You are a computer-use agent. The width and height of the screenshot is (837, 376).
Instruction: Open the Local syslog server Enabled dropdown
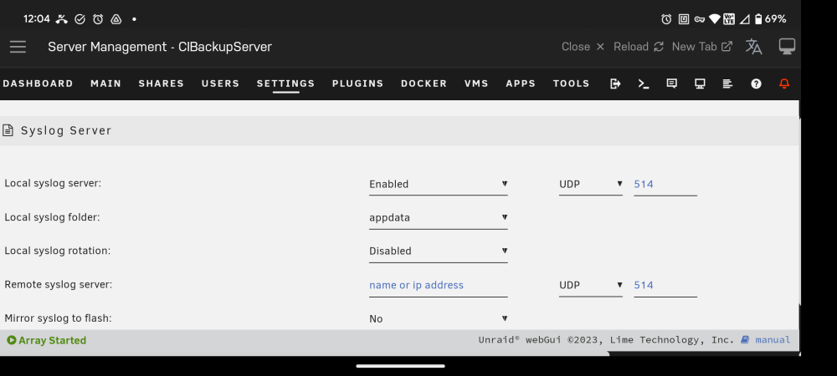pos(439,185)
